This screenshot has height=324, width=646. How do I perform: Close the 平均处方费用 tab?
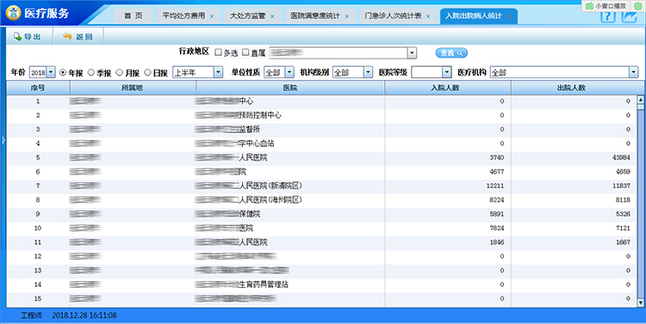(212, 16)
